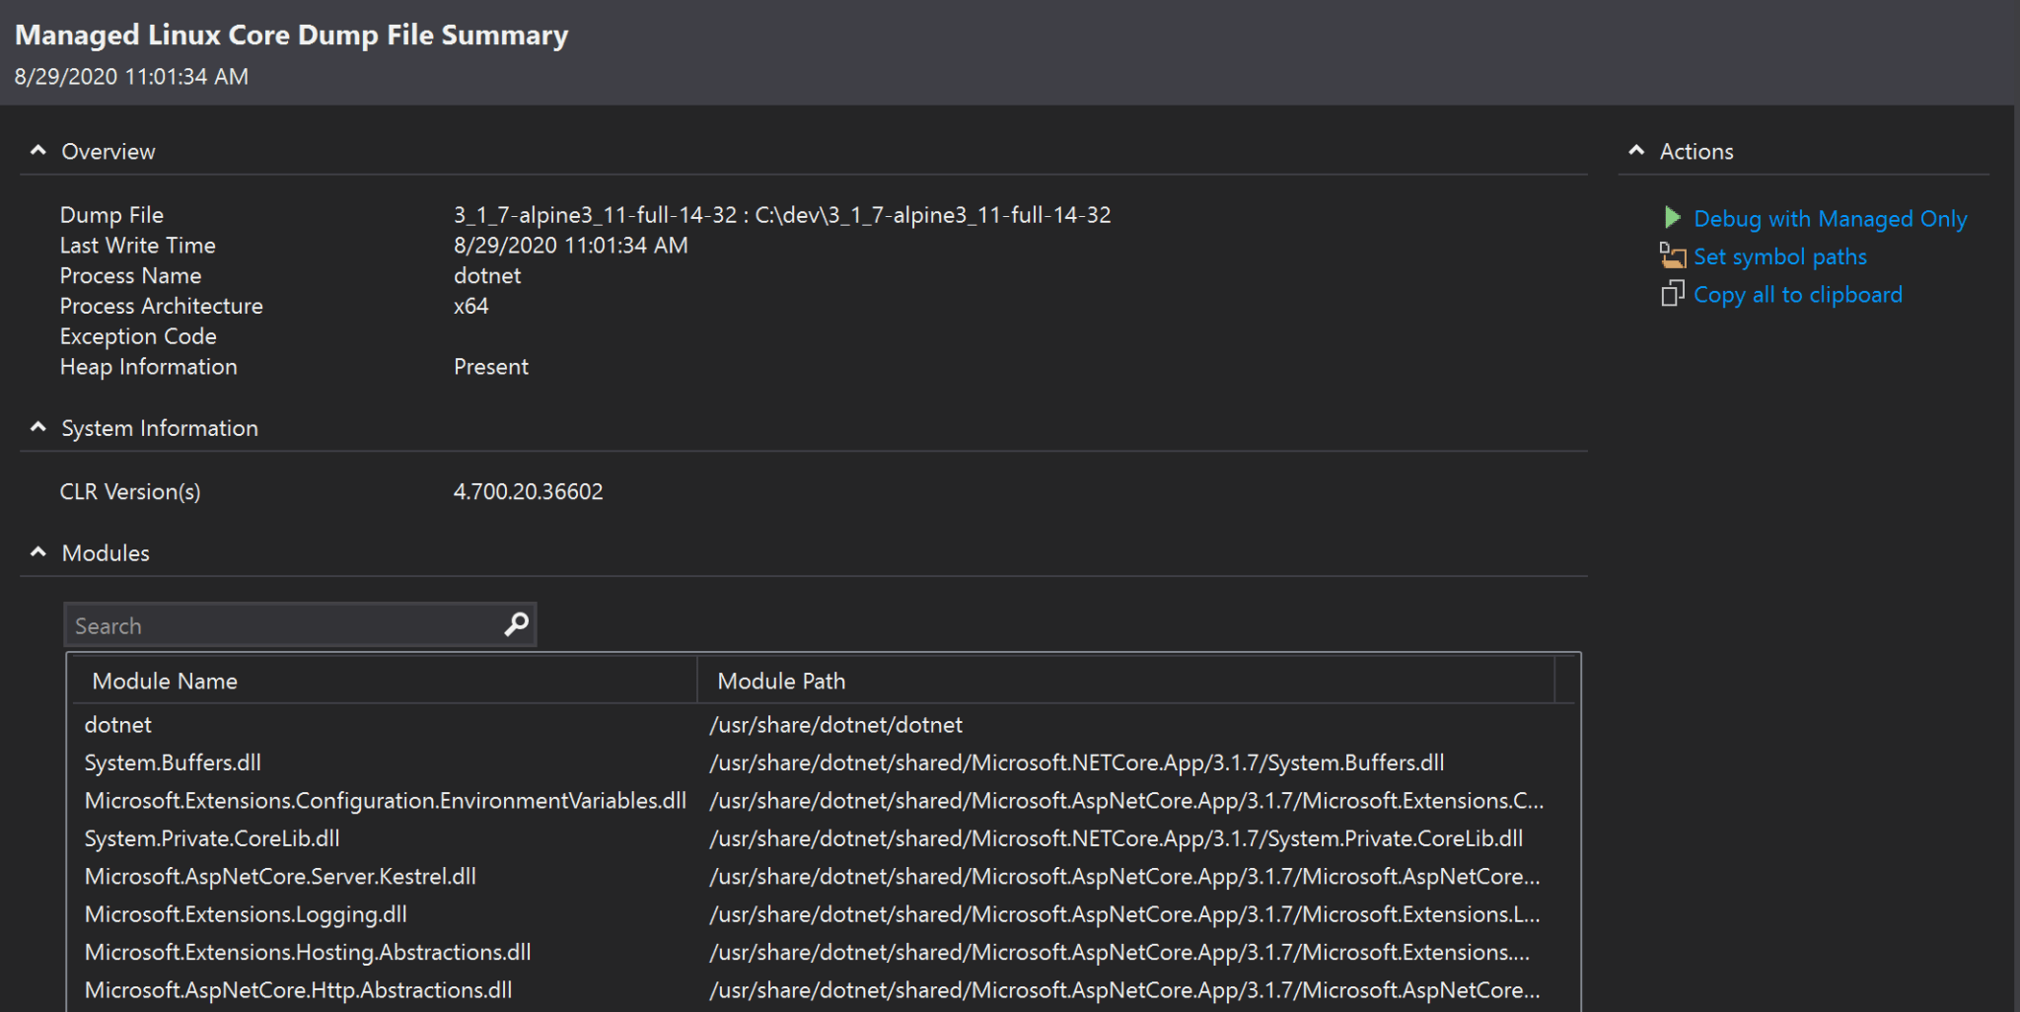Collapse the System Information section
Screen dimensions: 2020x1012
38,426
